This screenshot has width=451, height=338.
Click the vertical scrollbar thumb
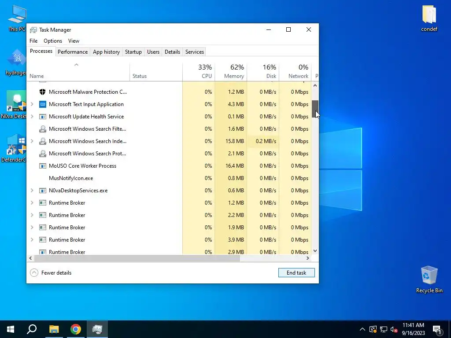tap(315, 109)
